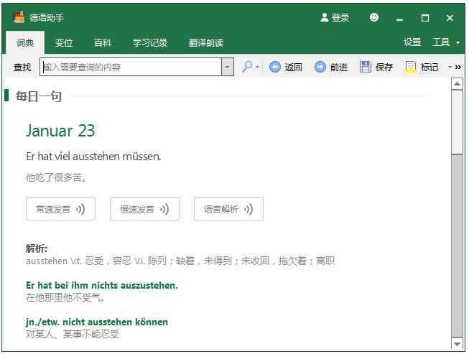Click the vertical scrollbar thumb

[x=457, y=123]
